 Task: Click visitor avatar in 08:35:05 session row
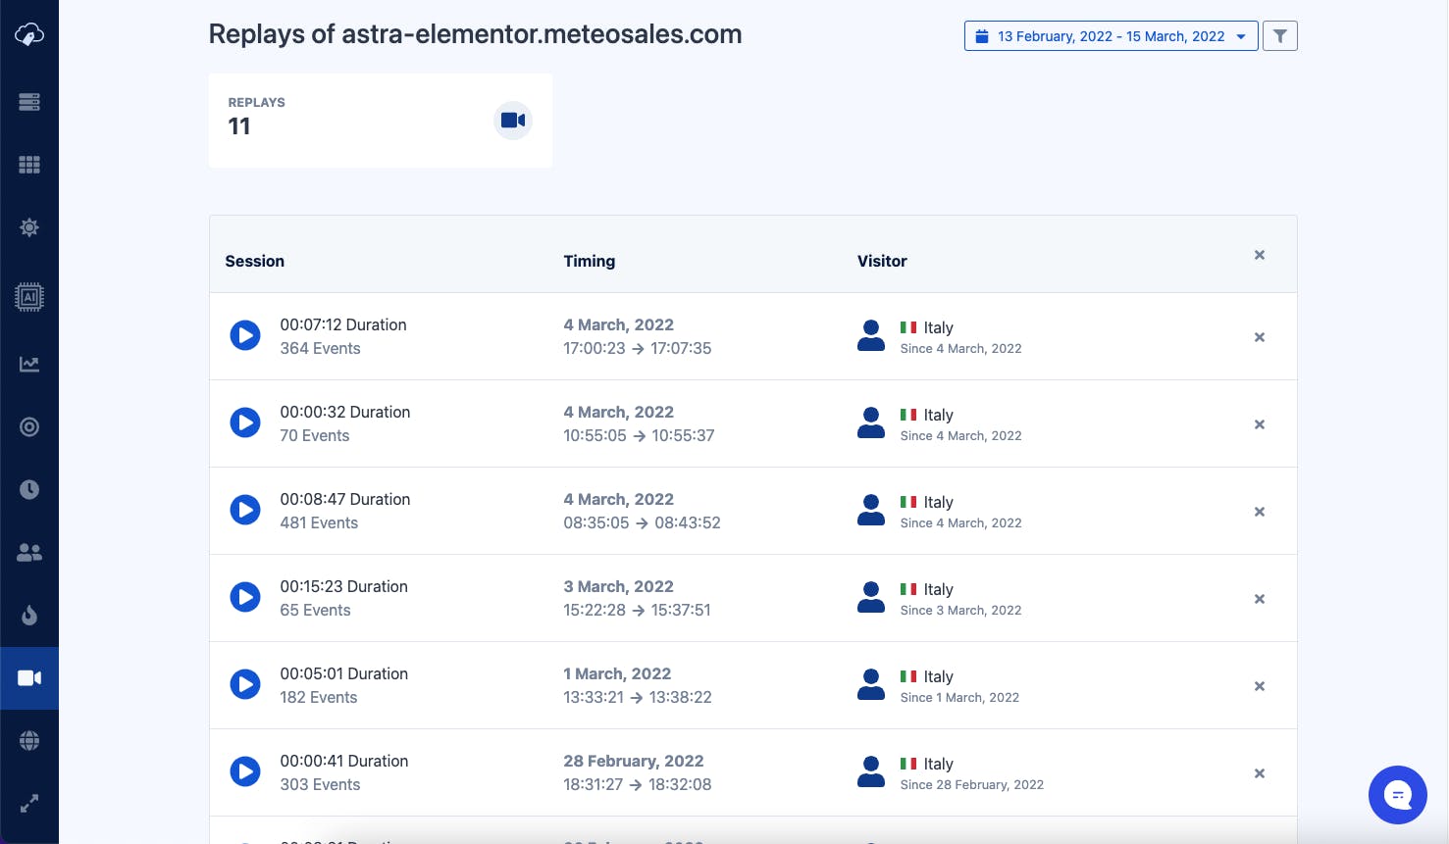(x=871, y=510)
